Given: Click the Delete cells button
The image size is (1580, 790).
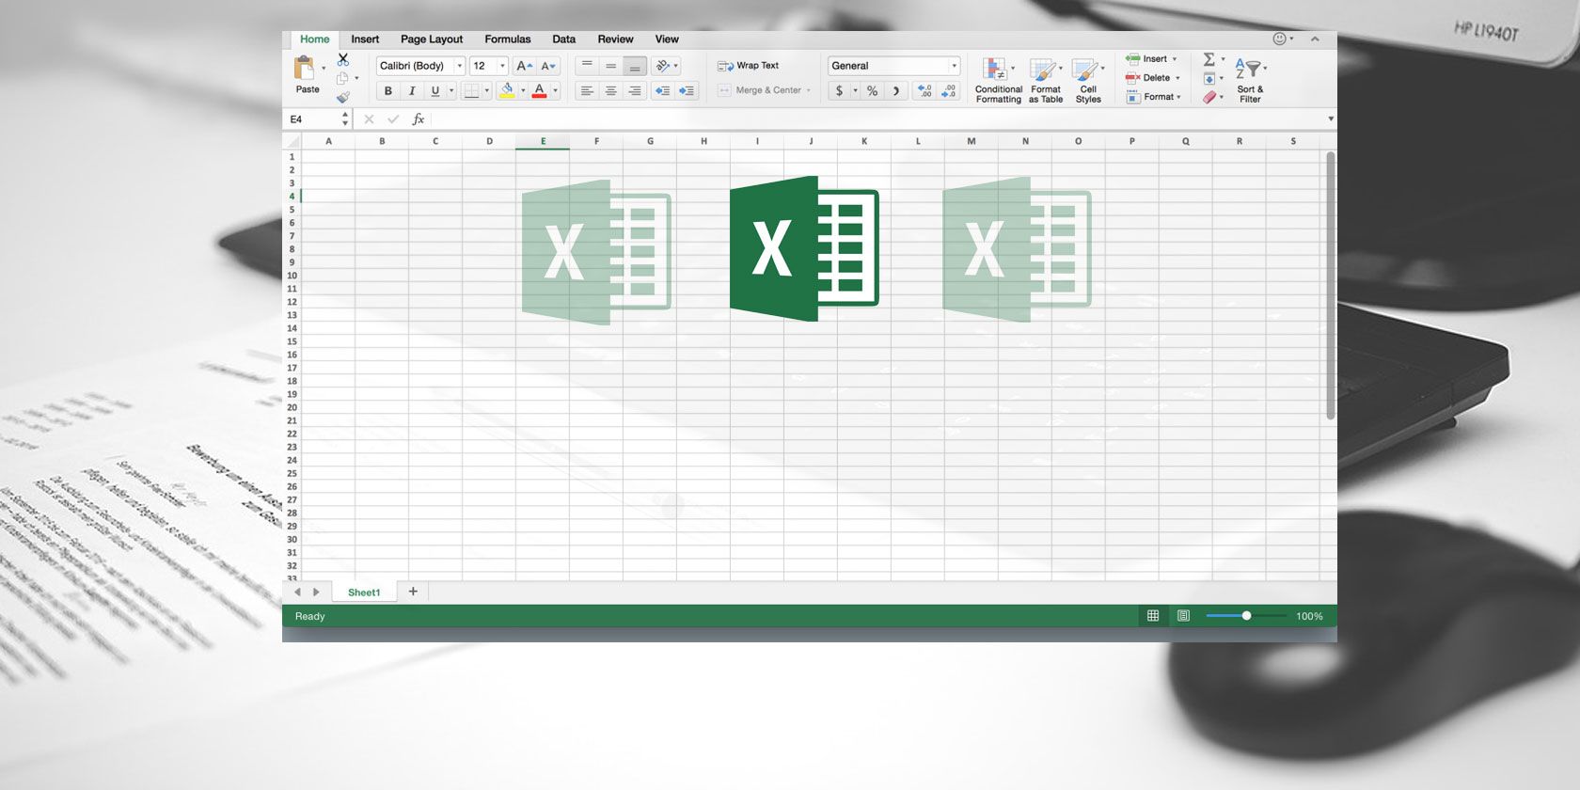Looking at the screenshot, I should [x=1153, y=78].
